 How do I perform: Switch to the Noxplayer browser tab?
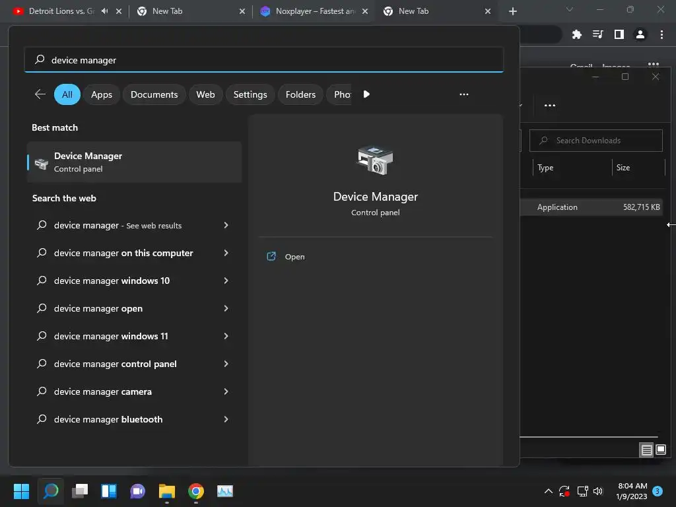point(315,11)
